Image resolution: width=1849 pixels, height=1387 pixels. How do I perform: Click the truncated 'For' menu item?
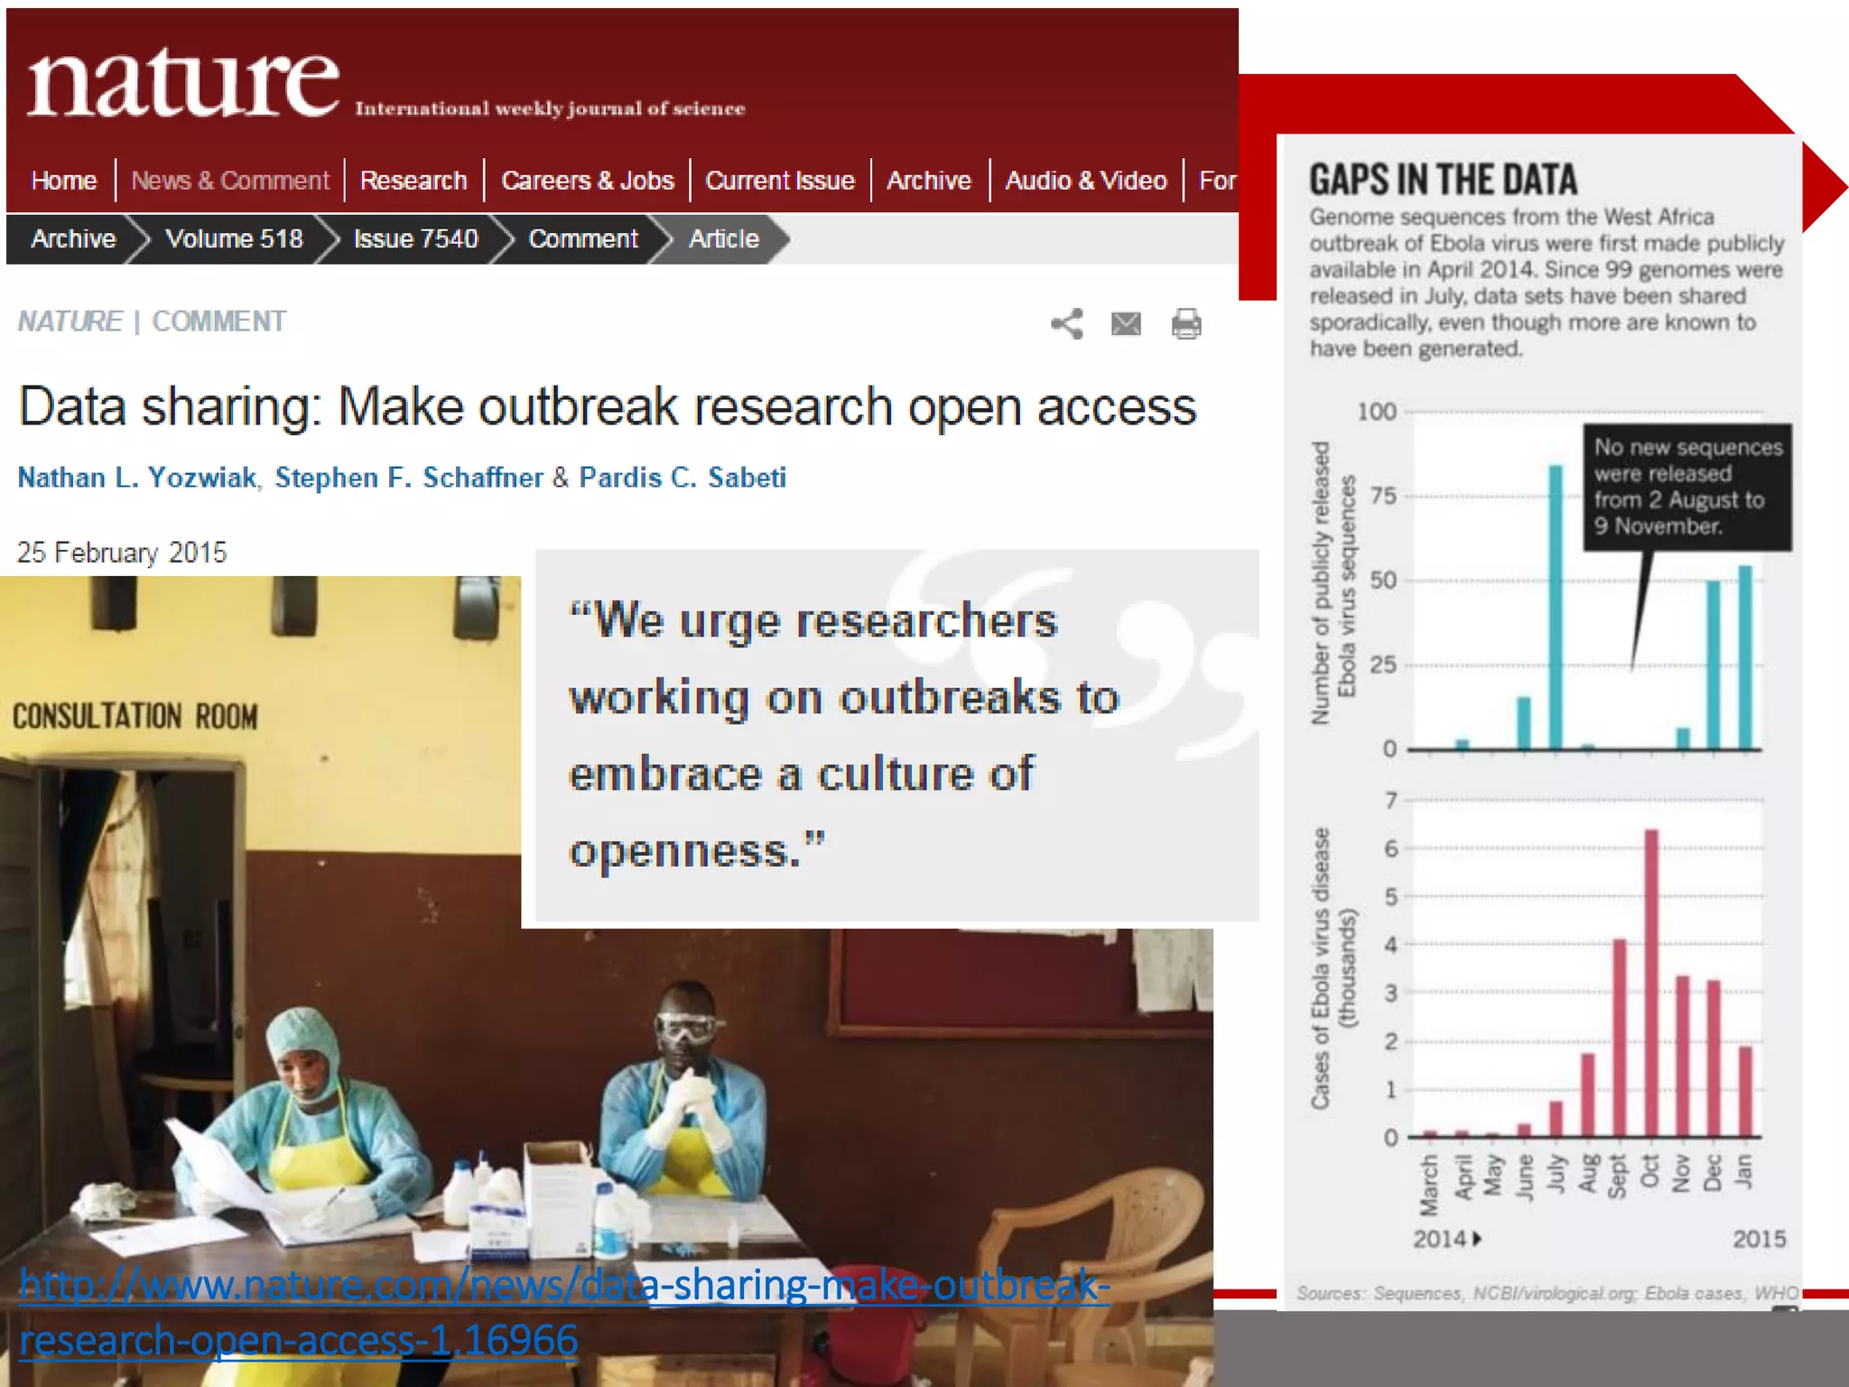[1217, 181]
